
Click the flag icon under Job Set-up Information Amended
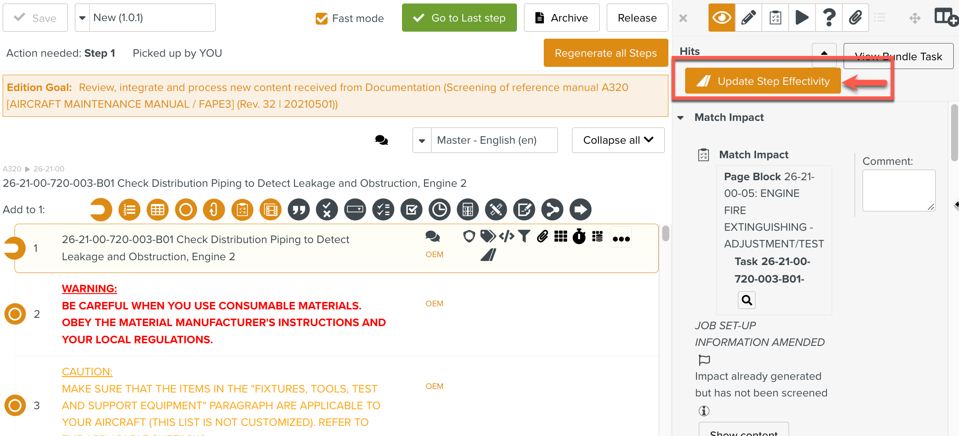[x=704, y=360]
